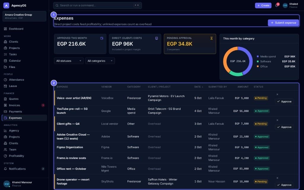Click the donut chart center total
This screenshot has height=190, width=304.
238,61
